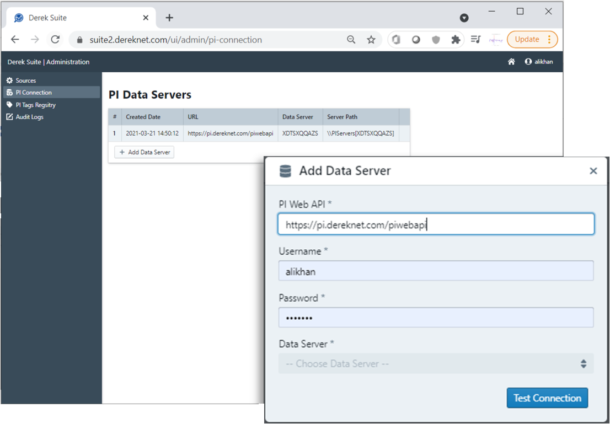The height and width of the screenshot is (424, 610).
Task: Click the Add Data Server button
Action: [x=144, y=152]
